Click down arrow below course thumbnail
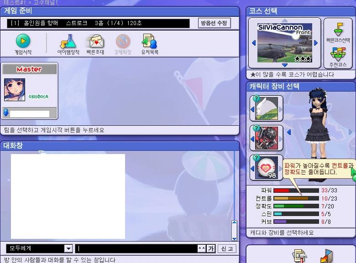Viewport: 356px width, 263px height. tap(285, 65)
